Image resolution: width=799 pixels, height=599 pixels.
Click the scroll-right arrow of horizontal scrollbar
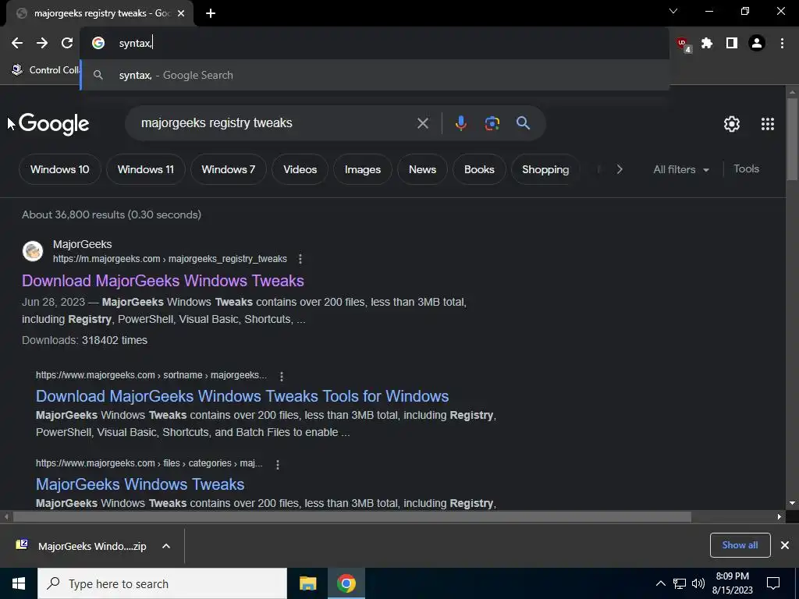click(x=779, y=517)
